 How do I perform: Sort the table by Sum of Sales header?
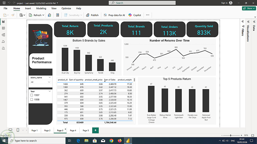[x=110, y=80]
